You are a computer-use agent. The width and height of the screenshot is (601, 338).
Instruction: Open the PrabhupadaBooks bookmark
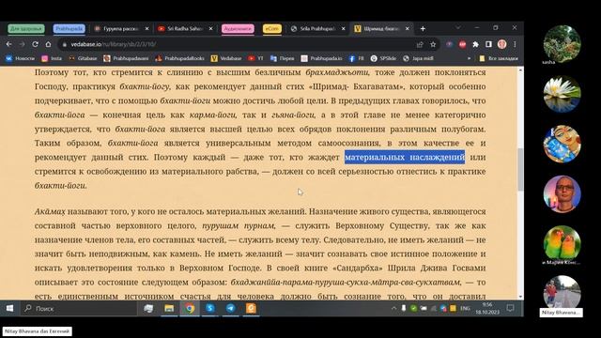pos(179,58)
